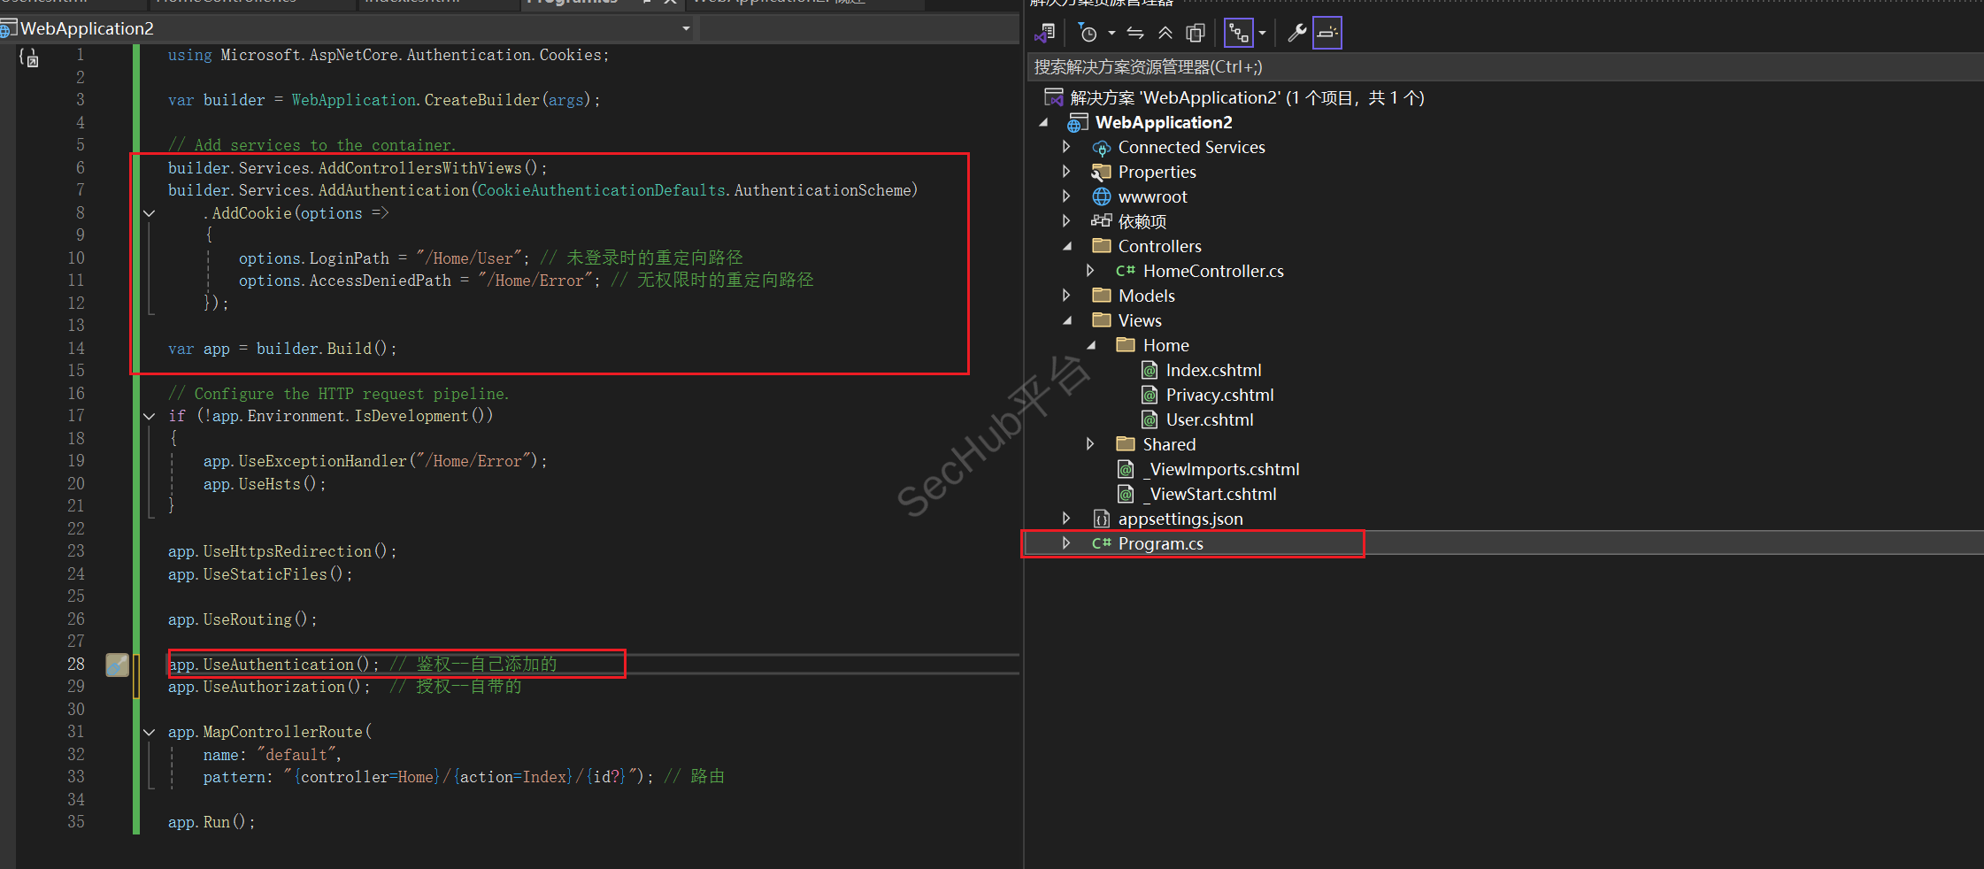
Task: Open properties with the wrench icon
Action: pos(1297,34)
